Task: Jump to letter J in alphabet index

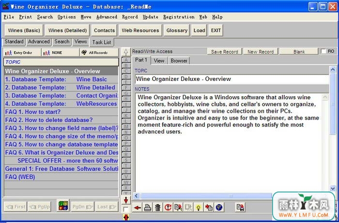Action: click(126, 110)
